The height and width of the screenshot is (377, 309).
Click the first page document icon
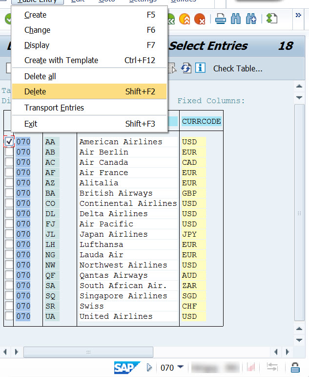[x=271, y=19]
